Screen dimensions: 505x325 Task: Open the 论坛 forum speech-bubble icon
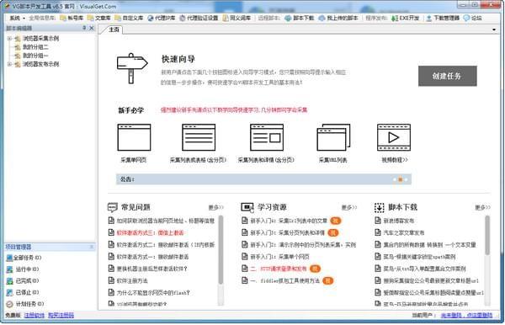466,18
